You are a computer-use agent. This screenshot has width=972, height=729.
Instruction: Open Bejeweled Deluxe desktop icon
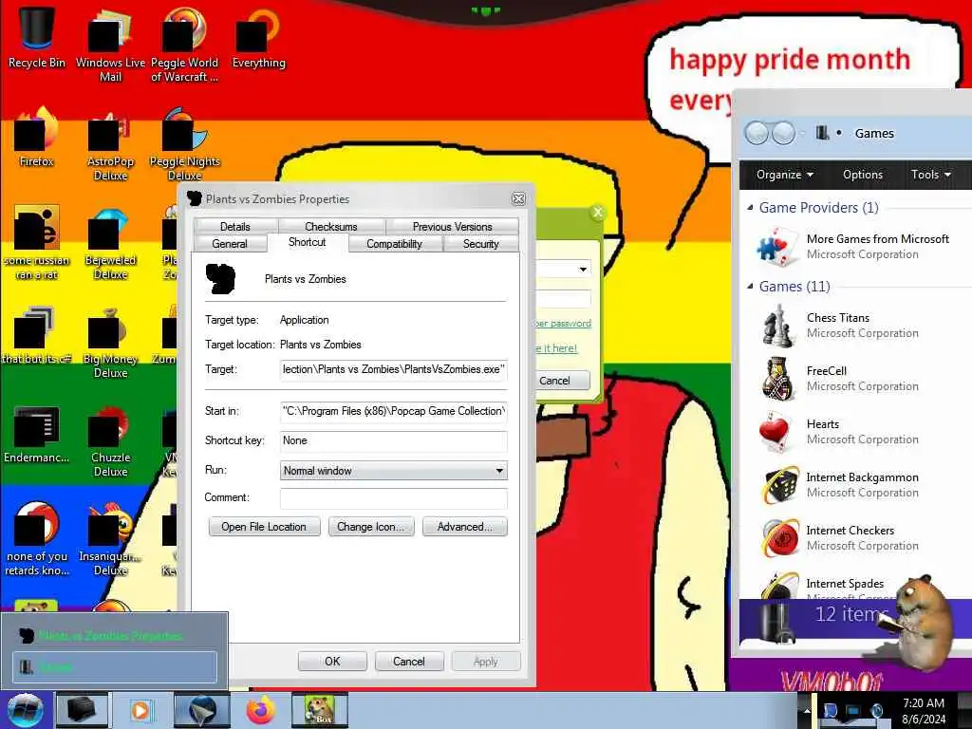pos(110,243)
